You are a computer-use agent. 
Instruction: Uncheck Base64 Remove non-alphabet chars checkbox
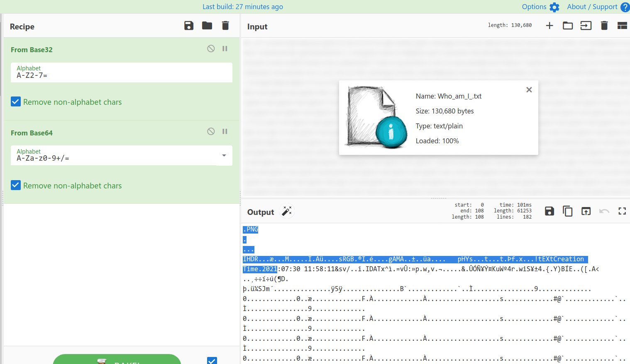pyautogui.click(x=16, y=185)
